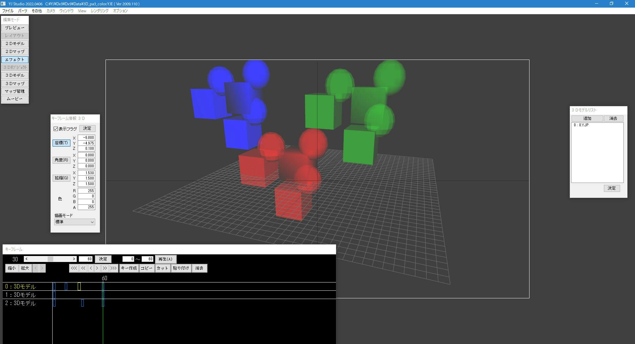Open the 描画モード dropdown
This screenshot has height=344, width=635.
pyautogui.click(x=74, y=222)
